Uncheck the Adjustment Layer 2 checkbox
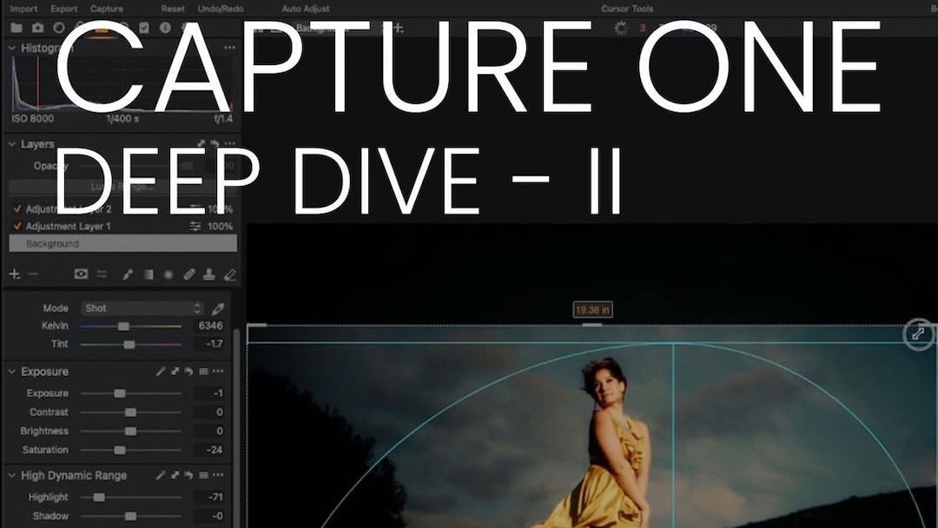 17,208
